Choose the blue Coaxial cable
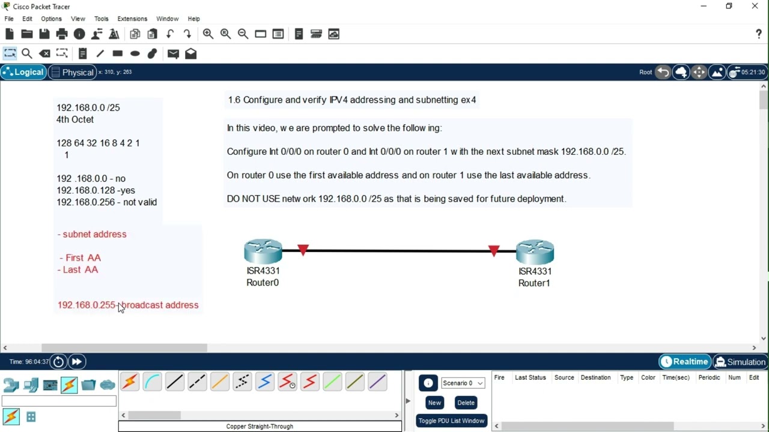The height and width of the screenshot is (432, 769). [x=265, y=382]
